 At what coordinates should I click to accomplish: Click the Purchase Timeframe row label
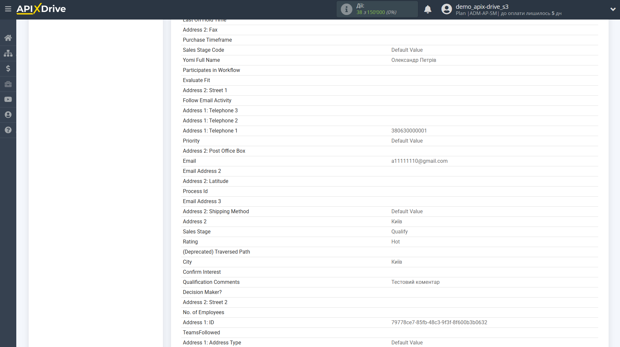tap(207, 40)
